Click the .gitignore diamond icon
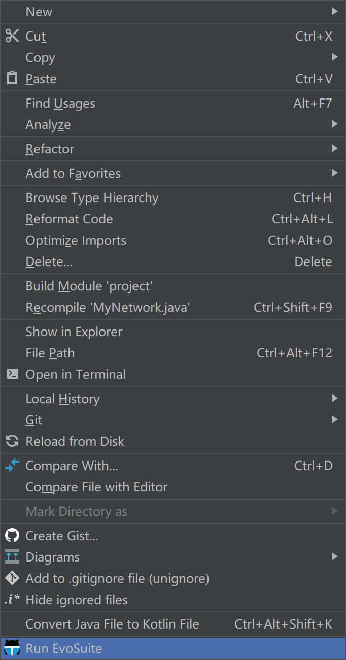Viewport: 346px width, 660px height. [12, 578]
